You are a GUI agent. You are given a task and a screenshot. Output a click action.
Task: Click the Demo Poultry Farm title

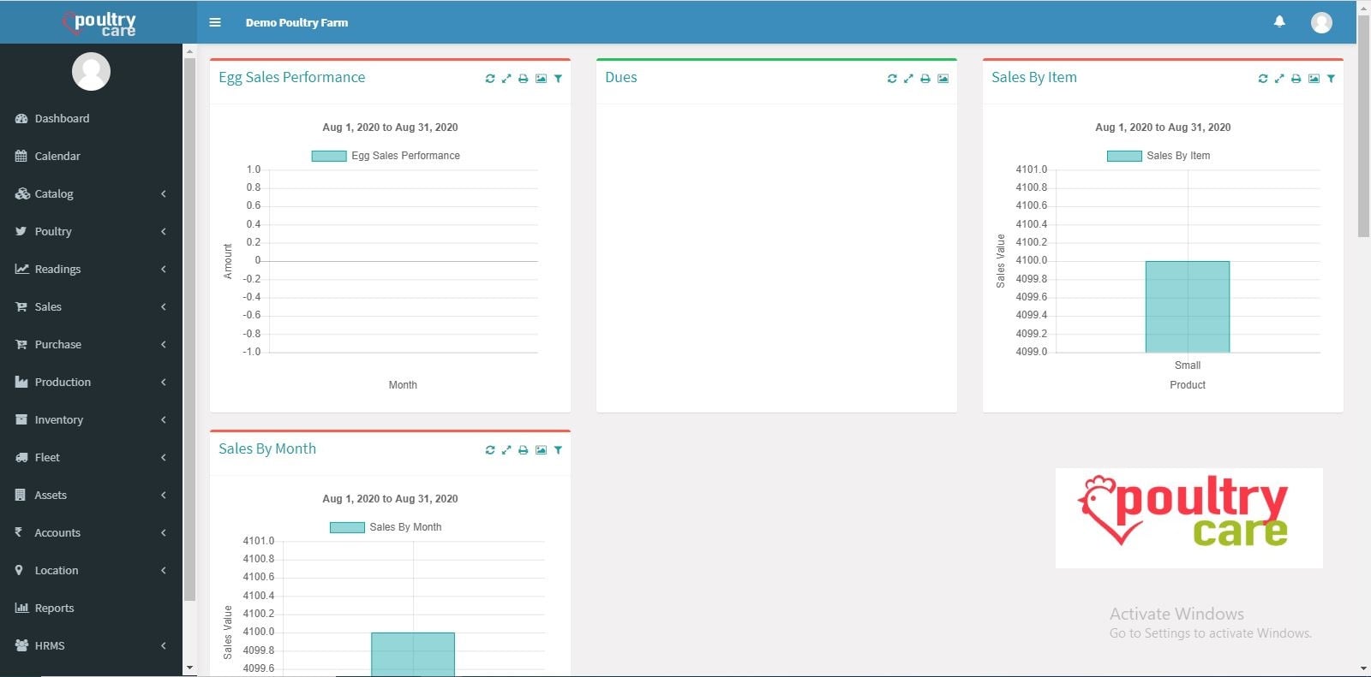point(296,23)
